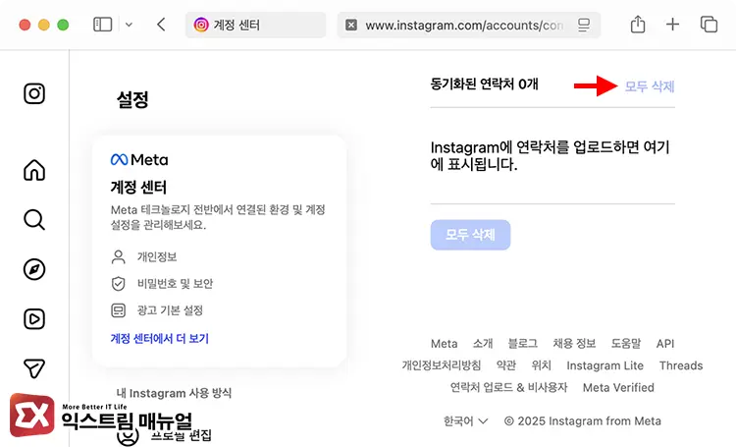Click the stop loading X icon
This screenshot has height=447, width=736.
pyautogui.click(x=351, y=25)
